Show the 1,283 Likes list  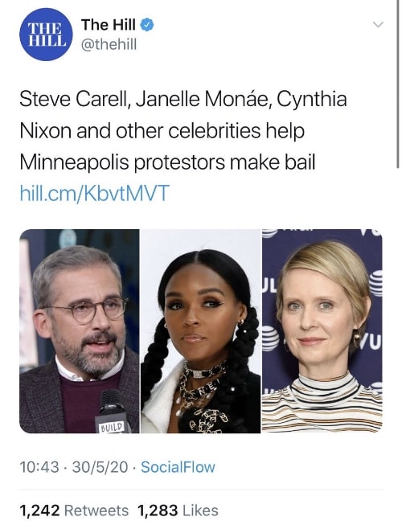click(178, 511)
